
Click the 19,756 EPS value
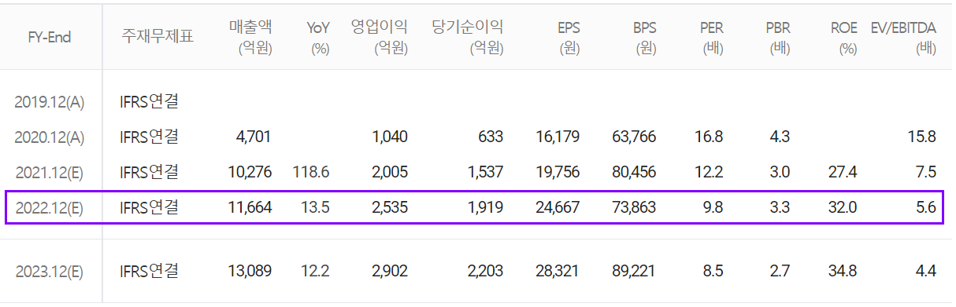click(x=558, y=172)
